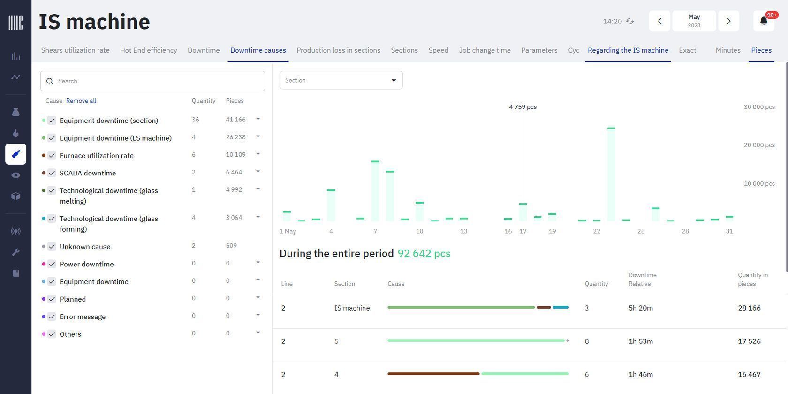Open the Speed tab
The height and width of the screenshot is (394, 788).
(438, 50)
